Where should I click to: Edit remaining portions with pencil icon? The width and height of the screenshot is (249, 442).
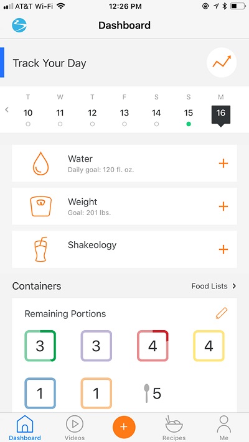coord(222,313)
